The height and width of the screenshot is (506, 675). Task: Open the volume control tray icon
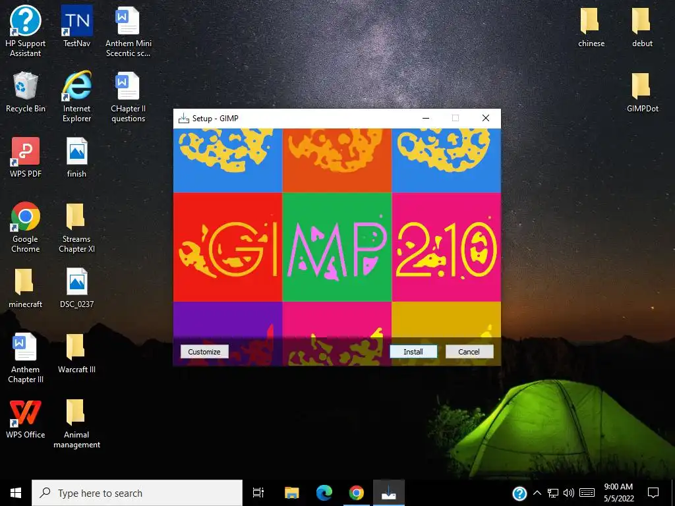(x=569, y=493)
